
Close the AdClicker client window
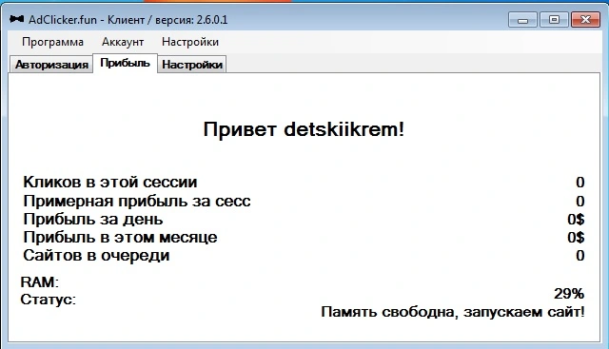point(585,20)
